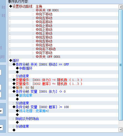Screen dimensions: 123x136
Task: Select the 分歧结束 row directly below 除此以外的场合 branch
Action: point(63,126)
